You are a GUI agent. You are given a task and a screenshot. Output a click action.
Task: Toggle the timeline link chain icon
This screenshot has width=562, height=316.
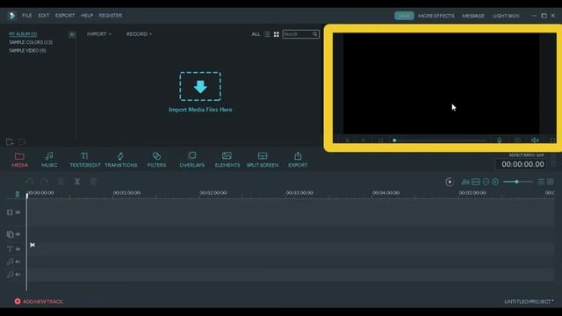[18, 194]
